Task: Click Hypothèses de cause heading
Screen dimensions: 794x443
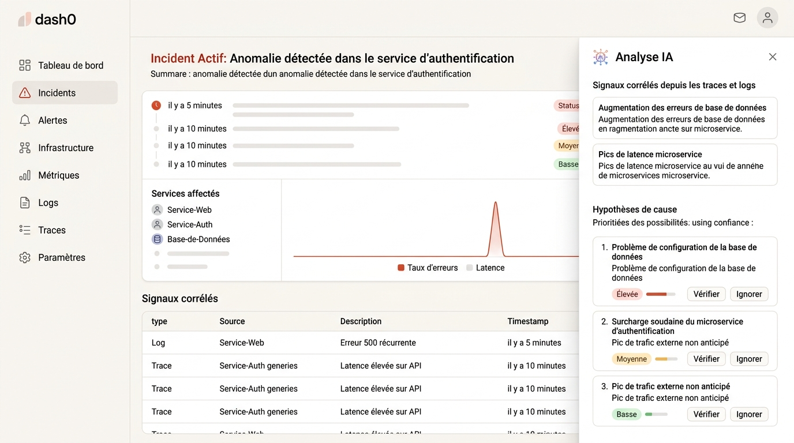Action: 635,209
